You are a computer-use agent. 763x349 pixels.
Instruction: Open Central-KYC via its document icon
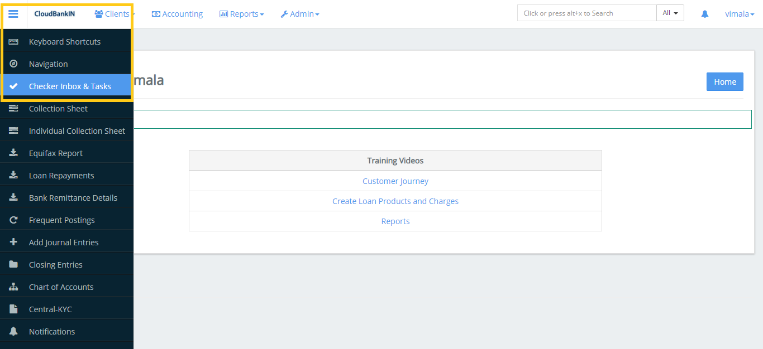click(14, 308)
